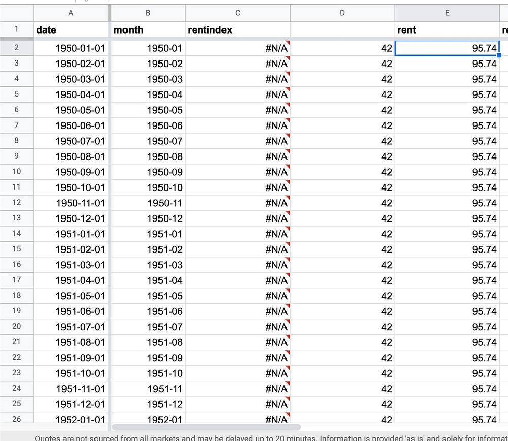The height and width of the screenshot is (441, 508).
Task: Click month cell 1951-10
Action: pyautogui.click(x=148, y=373)
